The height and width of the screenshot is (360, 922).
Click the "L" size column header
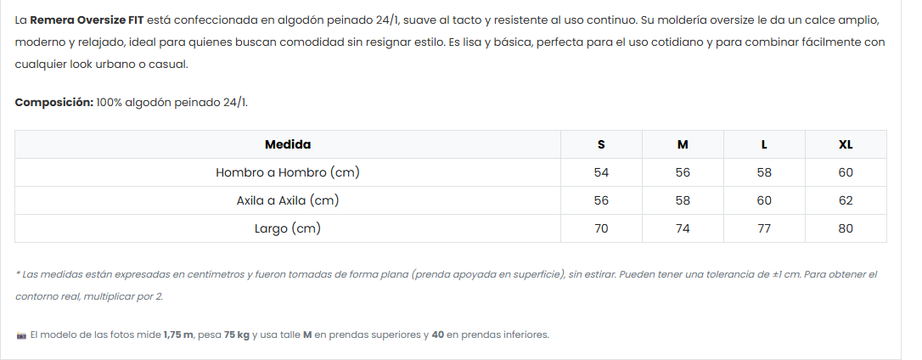point(764,144)
